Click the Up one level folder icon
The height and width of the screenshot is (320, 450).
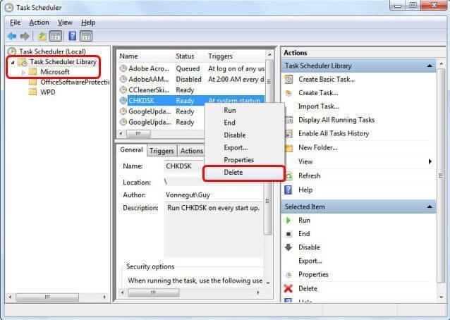pyautogui.click(x=42, y=36)
